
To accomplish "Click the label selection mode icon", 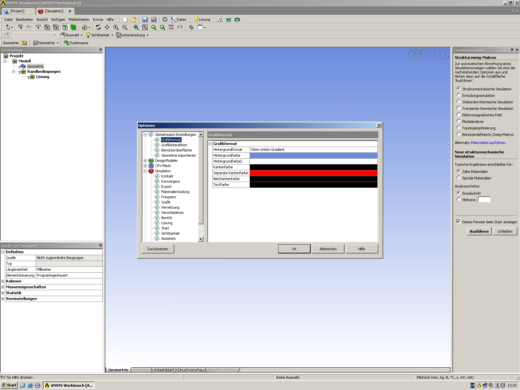I will coord(21,27).
